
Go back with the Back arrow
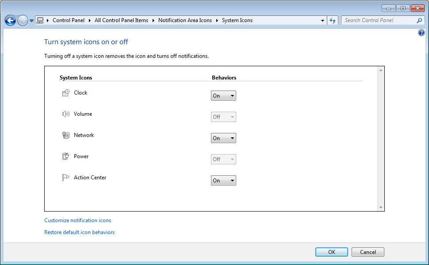click(x=10, y=20)
